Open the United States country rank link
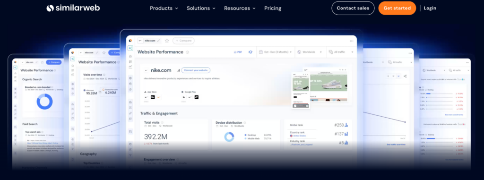 (x=299, y=136)
